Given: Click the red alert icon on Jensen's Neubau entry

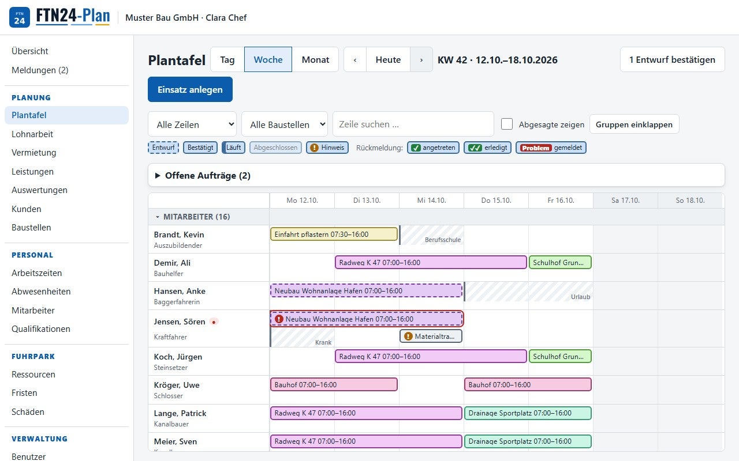Looking at the screenshot, I should point(279,319).
